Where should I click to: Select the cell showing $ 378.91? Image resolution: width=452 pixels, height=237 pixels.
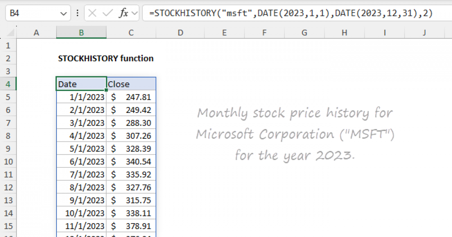tap(131, 226)
